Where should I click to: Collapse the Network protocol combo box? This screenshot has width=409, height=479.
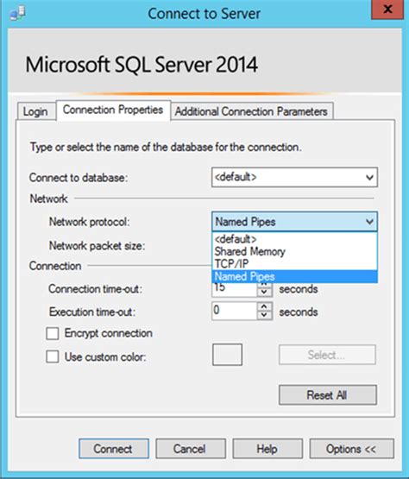click(x=369, y=222)
